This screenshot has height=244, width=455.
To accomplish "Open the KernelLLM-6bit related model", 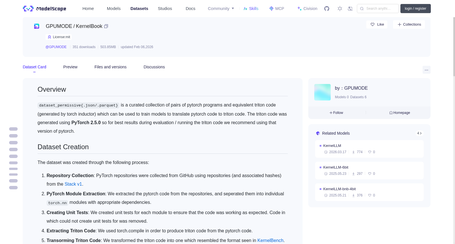I will coord(369,171).
